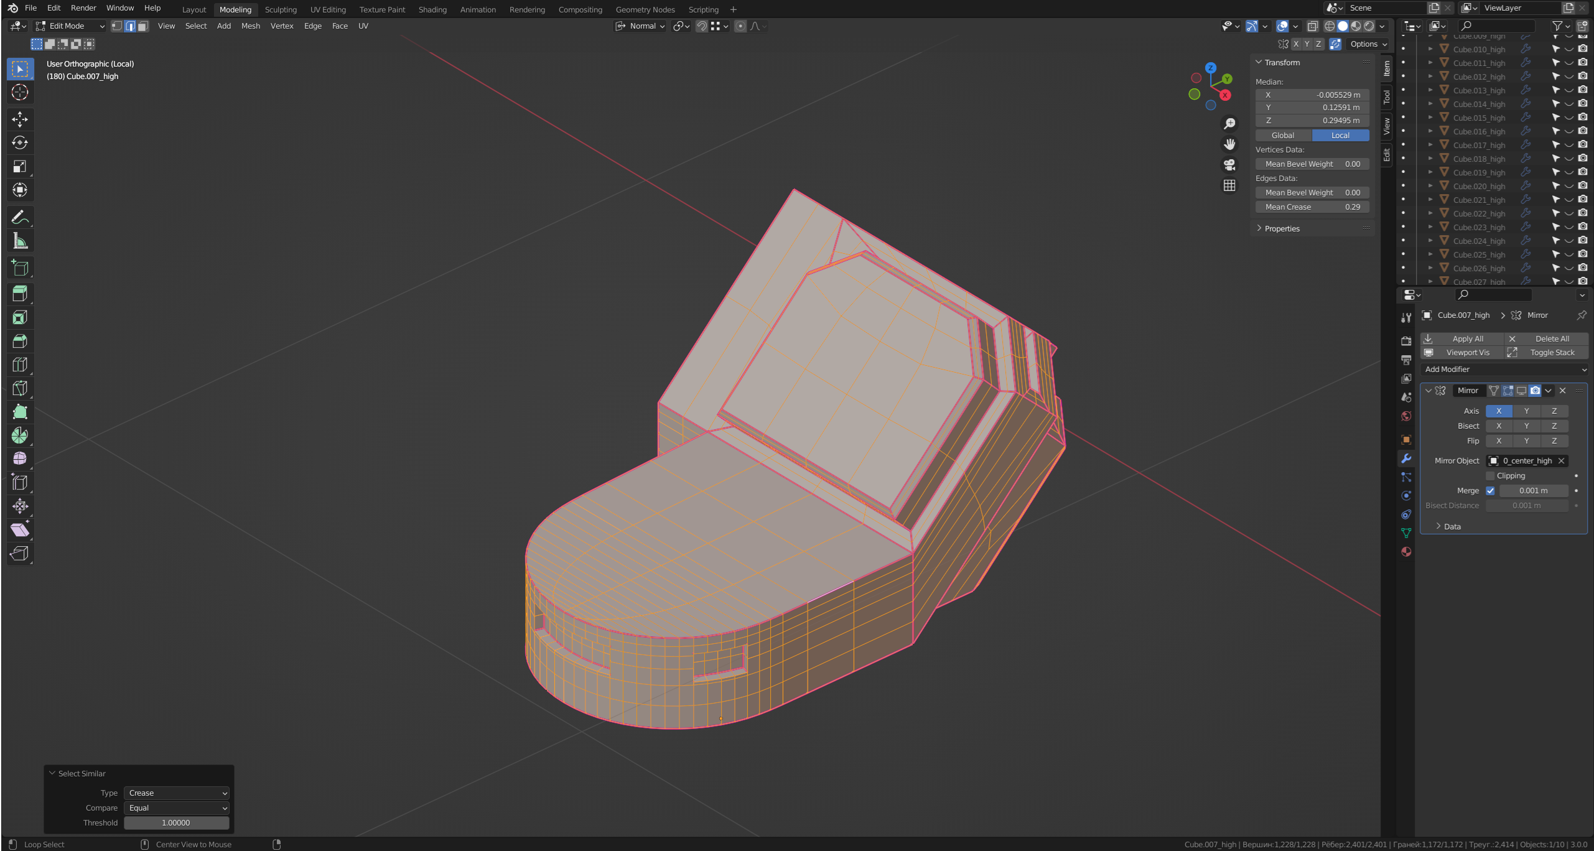Click the Threshold value field

pyautogui.click(x=176, y=823)
